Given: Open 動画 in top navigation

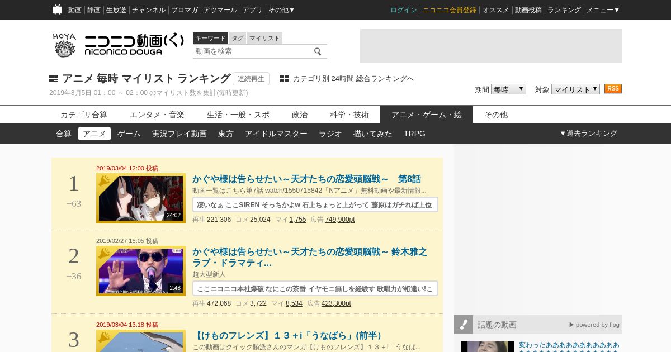Looking at the screenshot, I should (75, 10).
